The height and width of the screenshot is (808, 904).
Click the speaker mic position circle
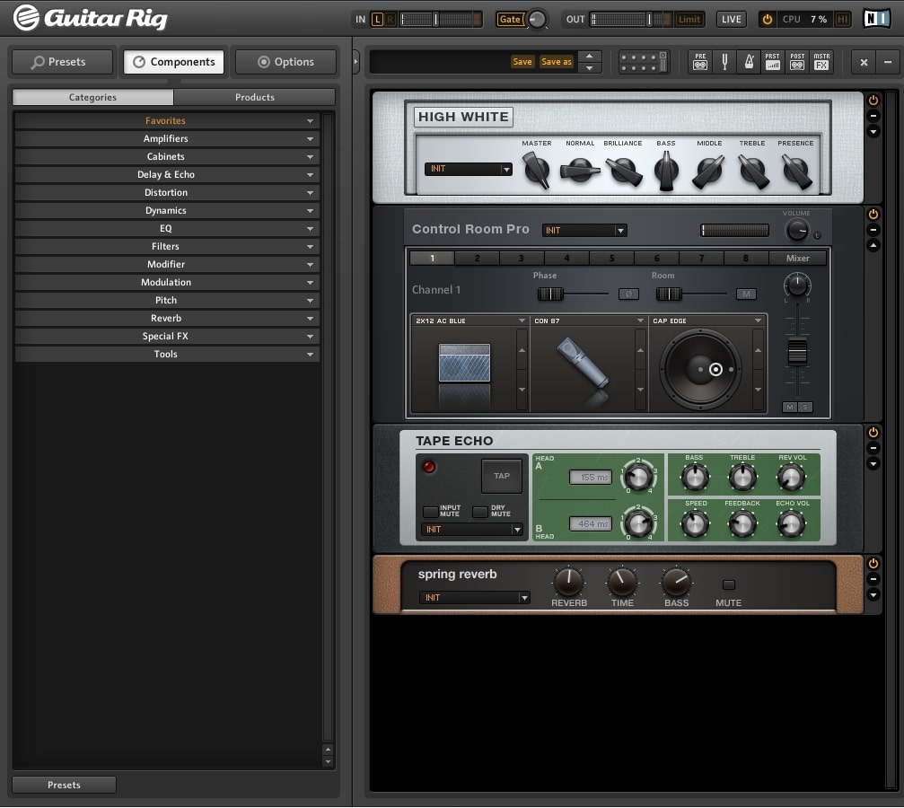click(x=715, y=369)
